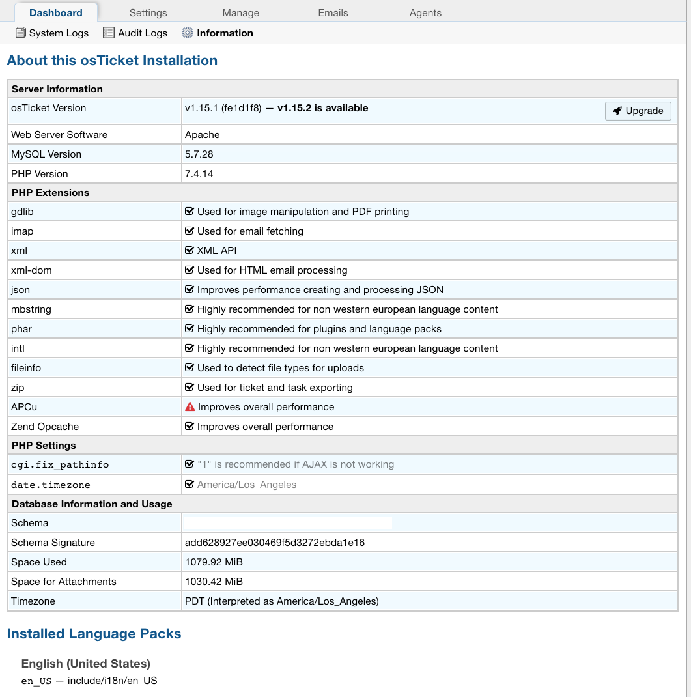Click the 'osTicket Version' row label

48,108
